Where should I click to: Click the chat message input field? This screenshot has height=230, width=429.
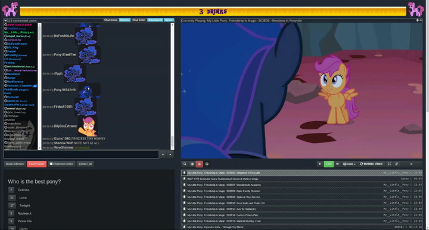pos(81,154)
